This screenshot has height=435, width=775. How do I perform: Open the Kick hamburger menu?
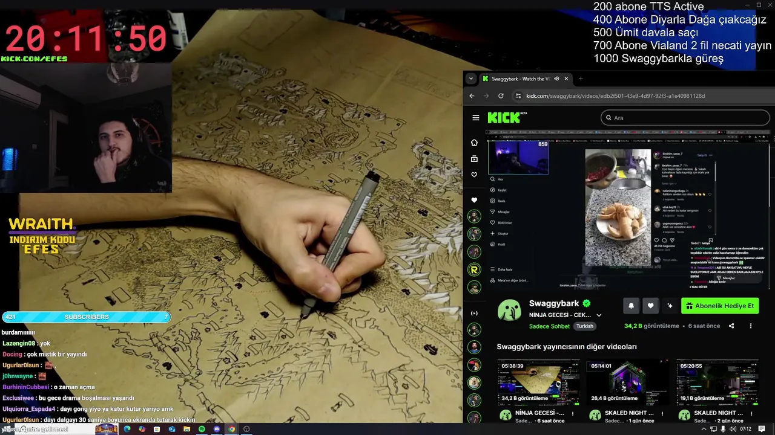click(x=476, y=118)
